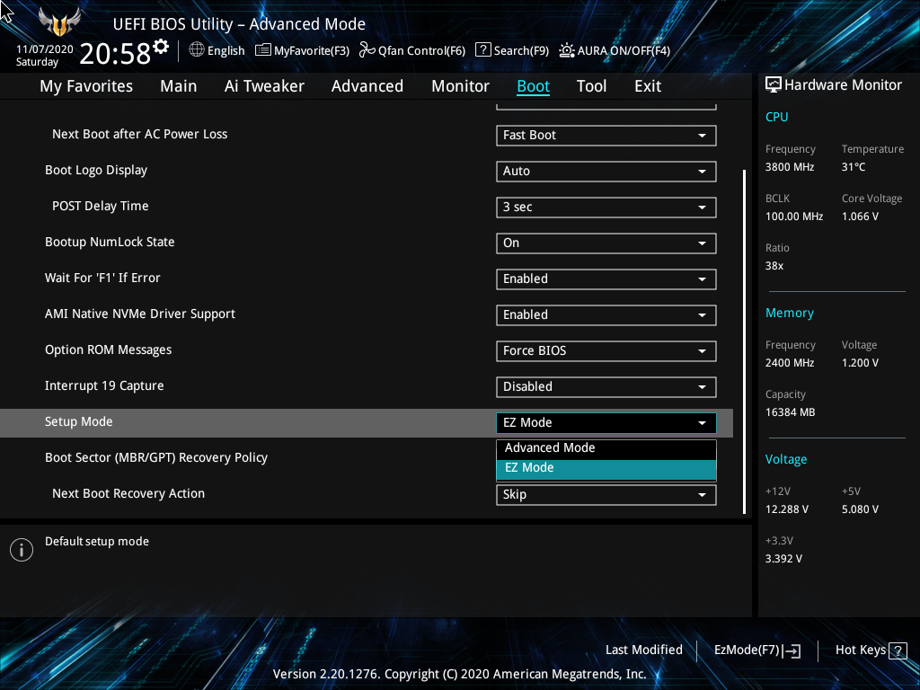Image resolution: width=920 pixels, height=690 pixels.
Task: Select the Boot tab
Action: (533, 86)
